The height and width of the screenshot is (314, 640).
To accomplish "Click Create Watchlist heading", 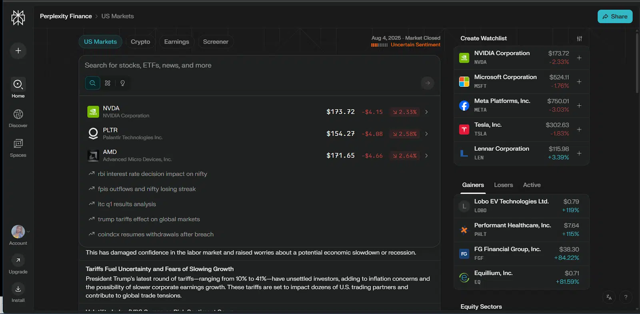I will [x=483, y=38].
